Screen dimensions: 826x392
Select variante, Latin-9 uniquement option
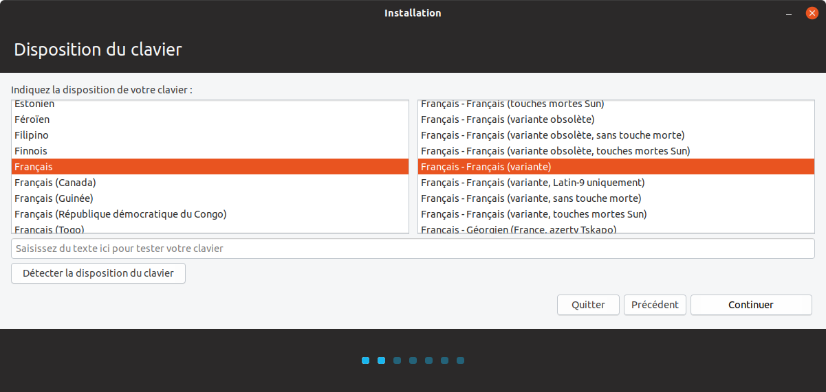tap(532, 183)
